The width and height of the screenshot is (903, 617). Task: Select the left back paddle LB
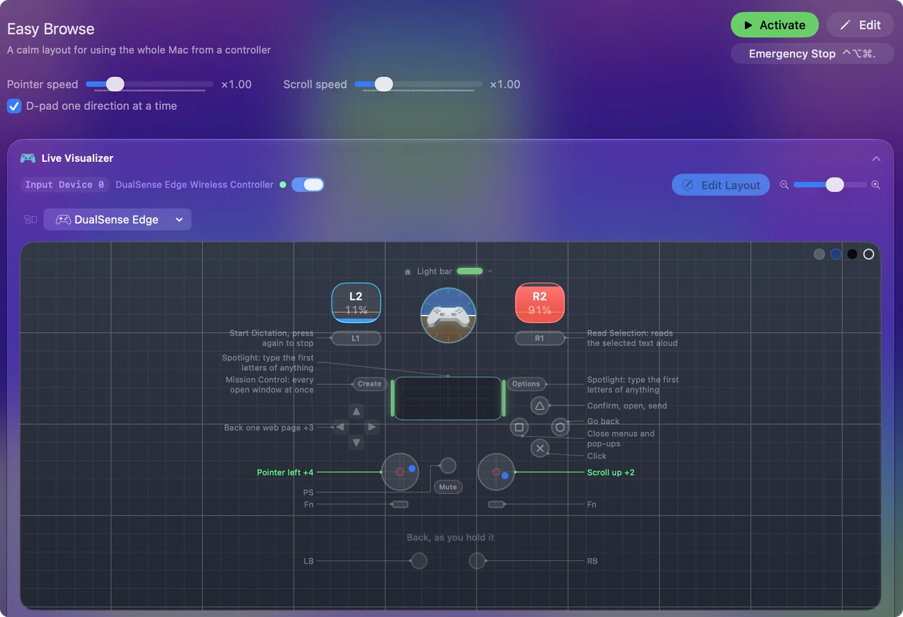[419, 561]
